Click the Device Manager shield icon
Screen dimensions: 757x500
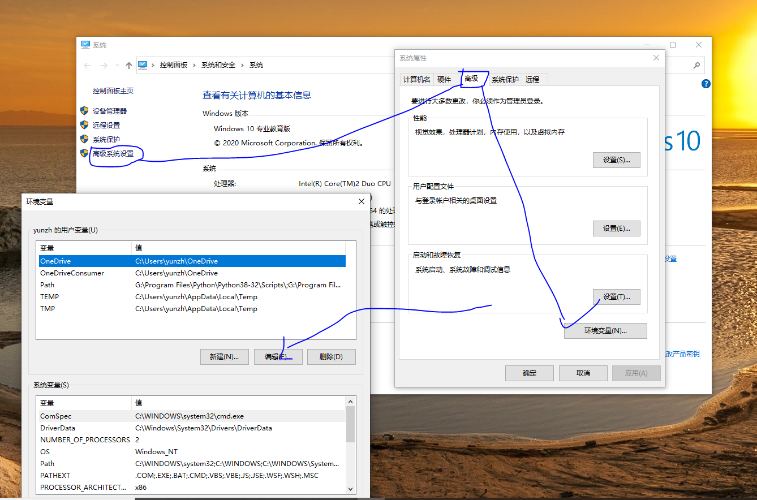(84, 111)
